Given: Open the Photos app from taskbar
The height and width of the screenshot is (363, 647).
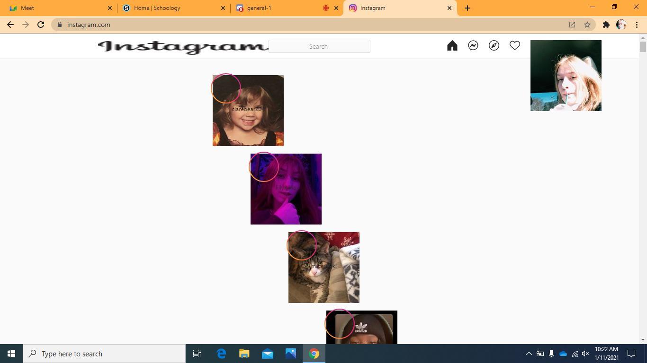Looking at the screenshot, I should pyautogui.click(x=291, y=354).
